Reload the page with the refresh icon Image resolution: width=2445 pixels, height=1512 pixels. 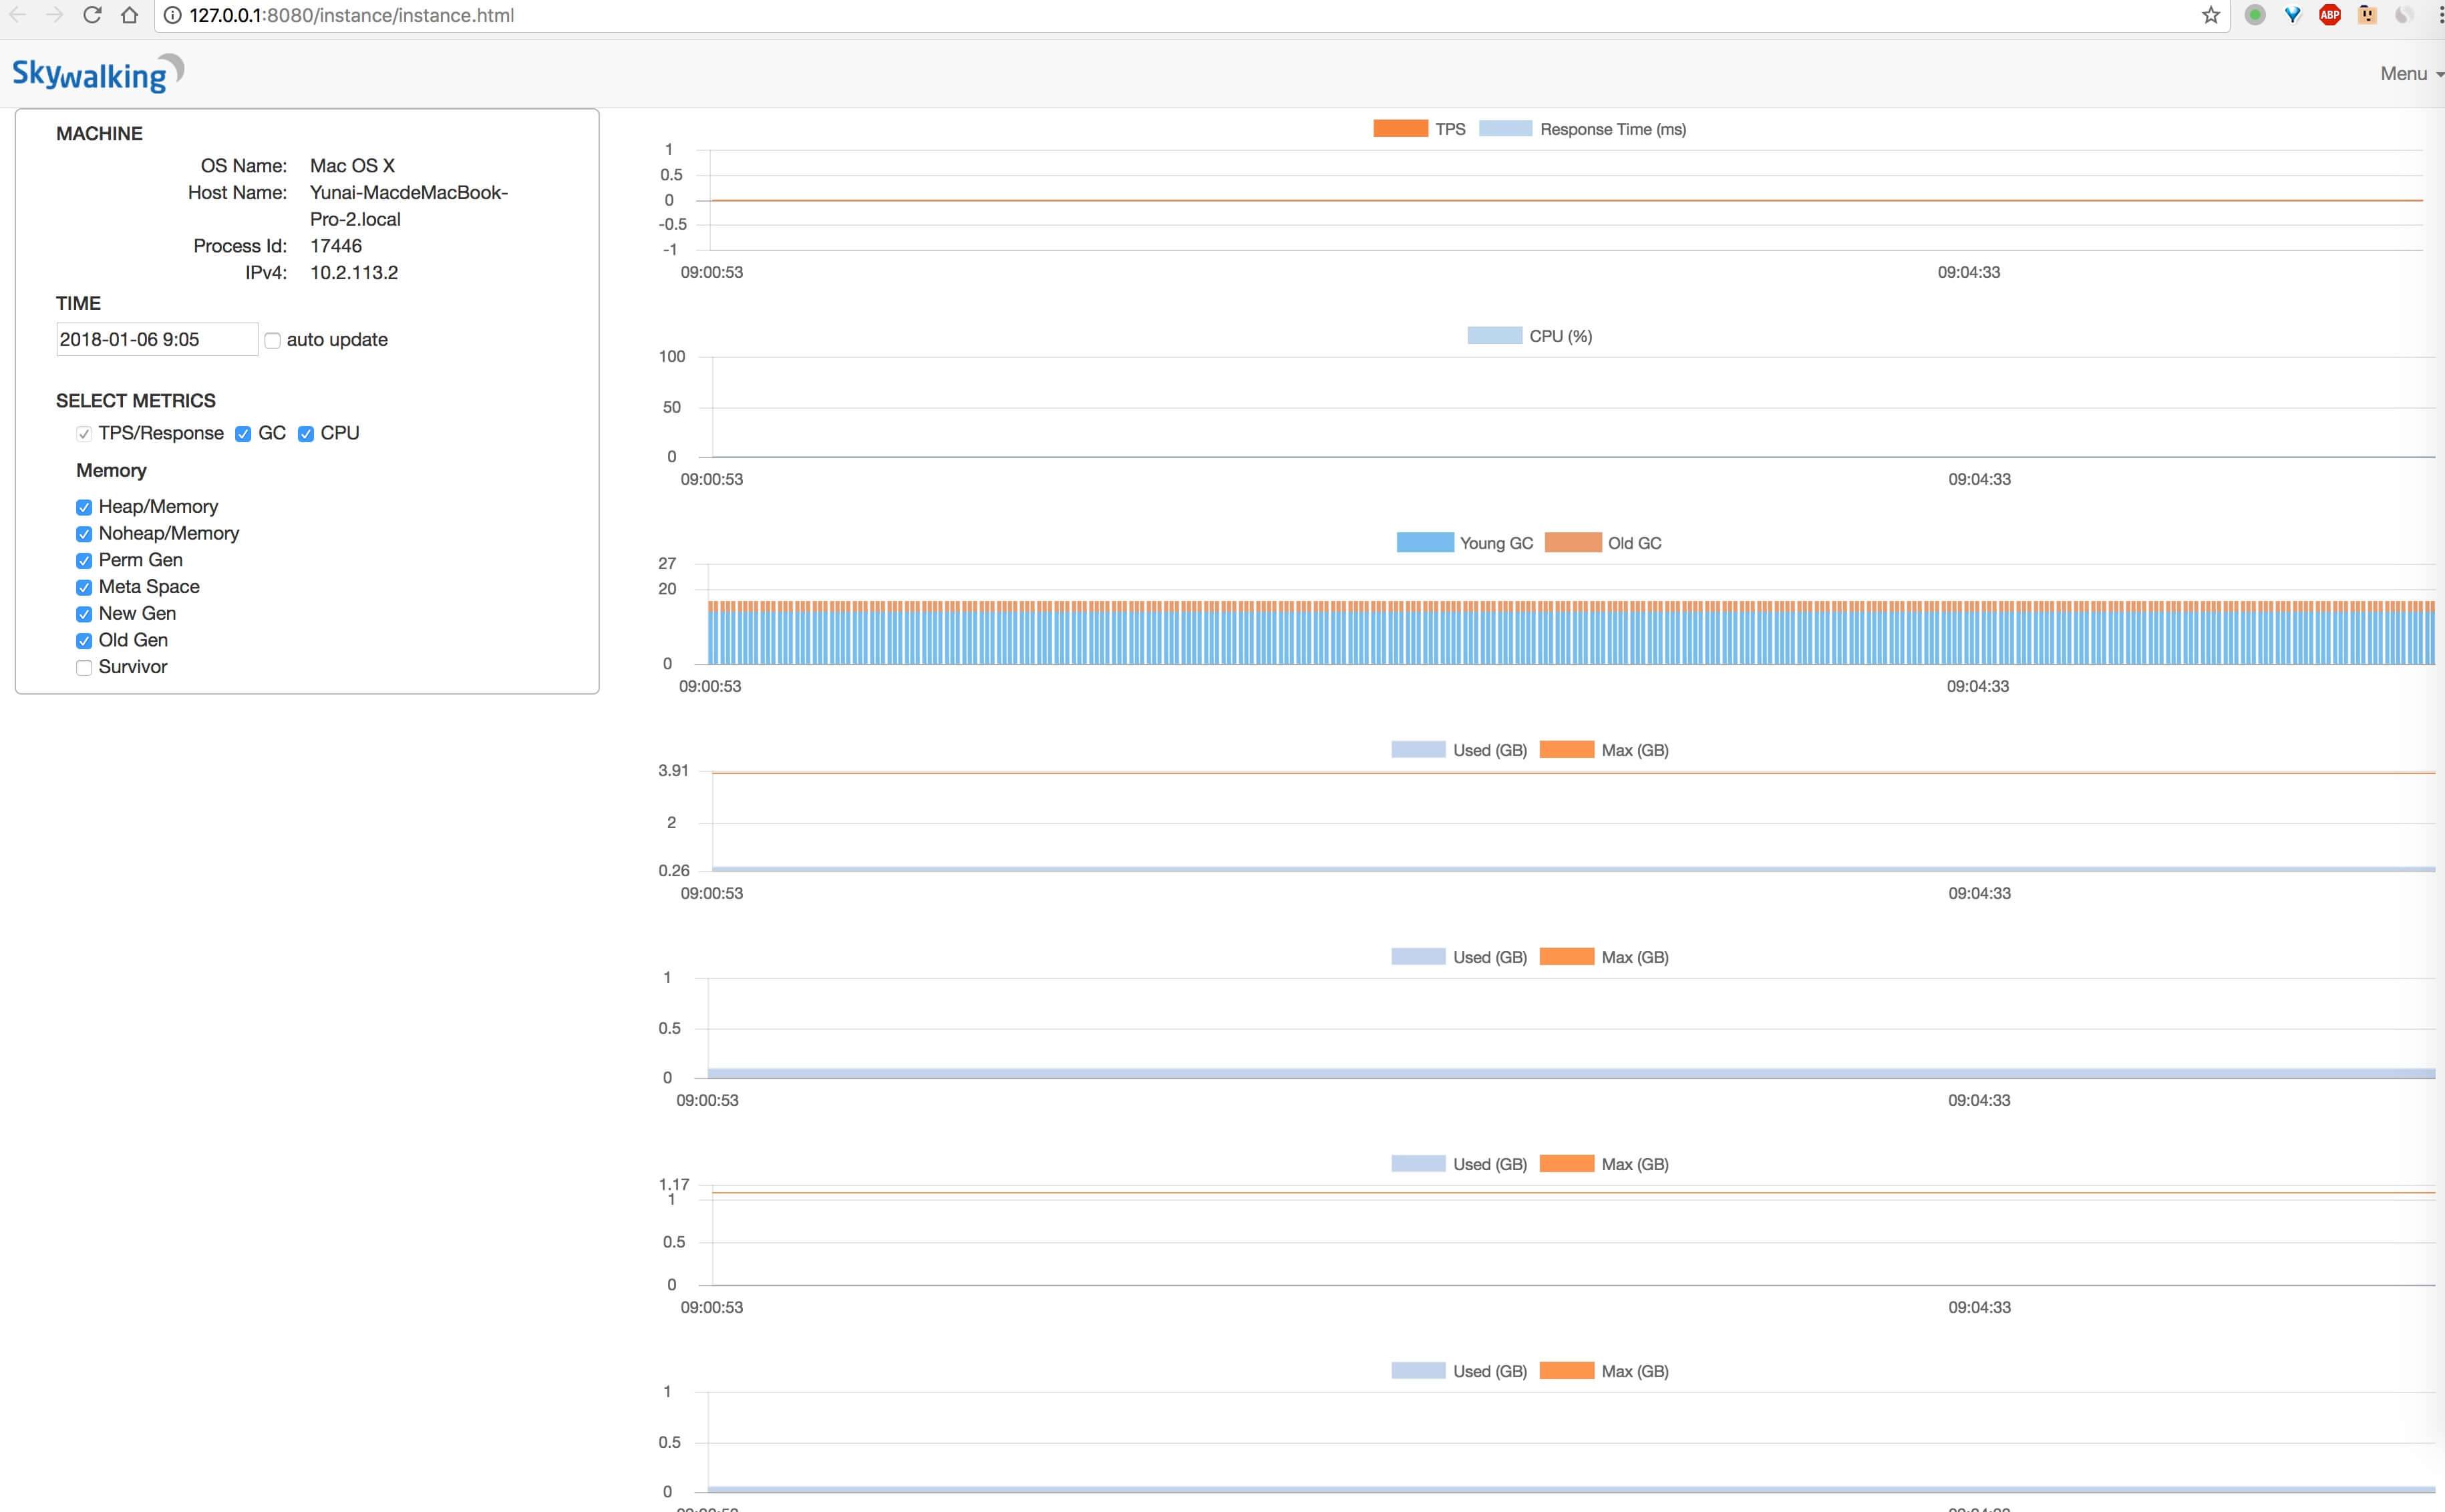(x=92, y=15)
